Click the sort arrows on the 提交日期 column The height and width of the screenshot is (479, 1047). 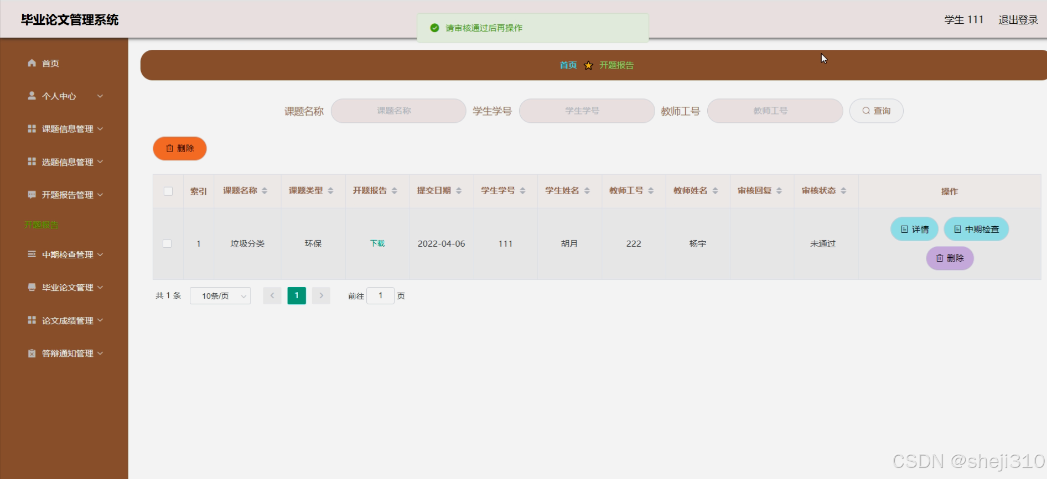point(459,191)
